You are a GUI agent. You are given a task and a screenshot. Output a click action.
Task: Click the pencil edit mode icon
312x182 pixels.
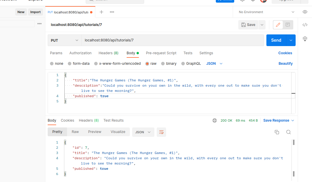pyautogui.click(x=278, y=25)
